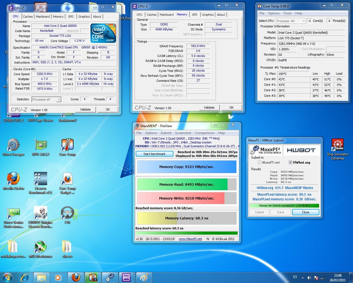Open Mainboard tab in left CPU-Z

(43, 17)
